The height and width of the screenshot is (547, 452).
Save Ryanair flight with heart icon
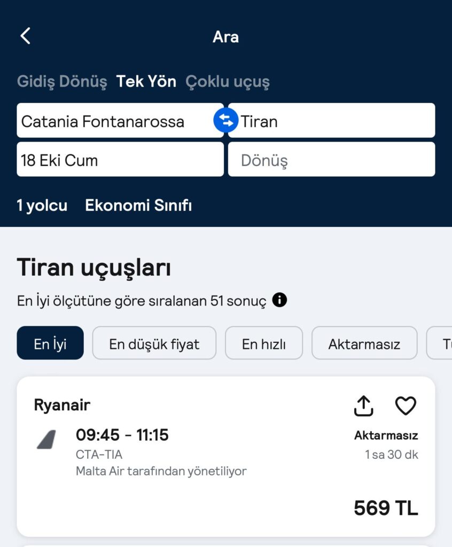click(x=406, y=406)
